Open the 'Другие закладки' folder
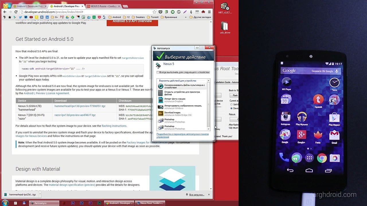Viewport: 367px width, 206px height. [x=200, y=17]
